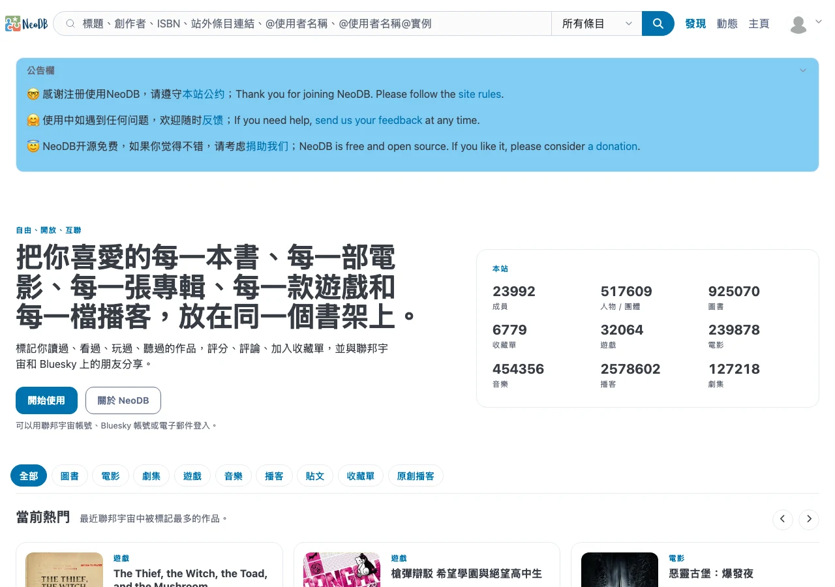This screenshot has width=835, height=587.
Task: Click the 槍彈辯駁 cover thumbnail
Action: 342,570
